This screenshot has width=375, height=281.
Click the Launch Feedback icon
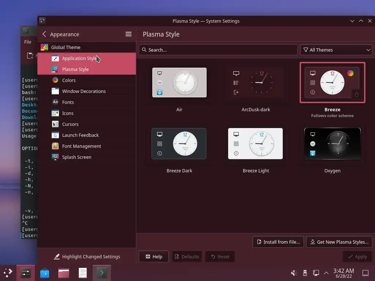[x=55, y=135]
